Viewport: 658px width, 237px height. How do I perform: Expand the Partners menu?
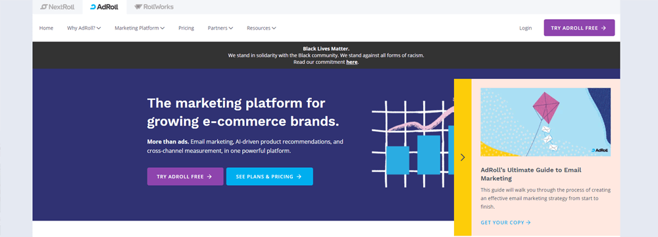(220, 28)
